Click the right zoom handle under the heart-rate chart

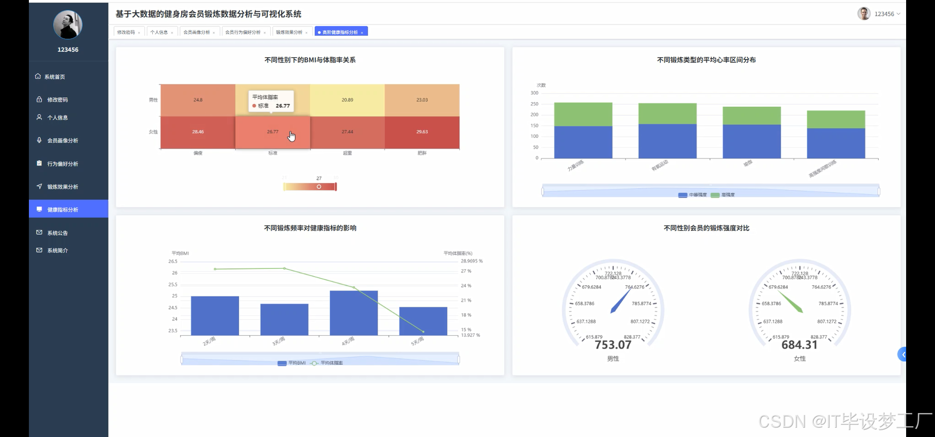click(x=879, y=191)
